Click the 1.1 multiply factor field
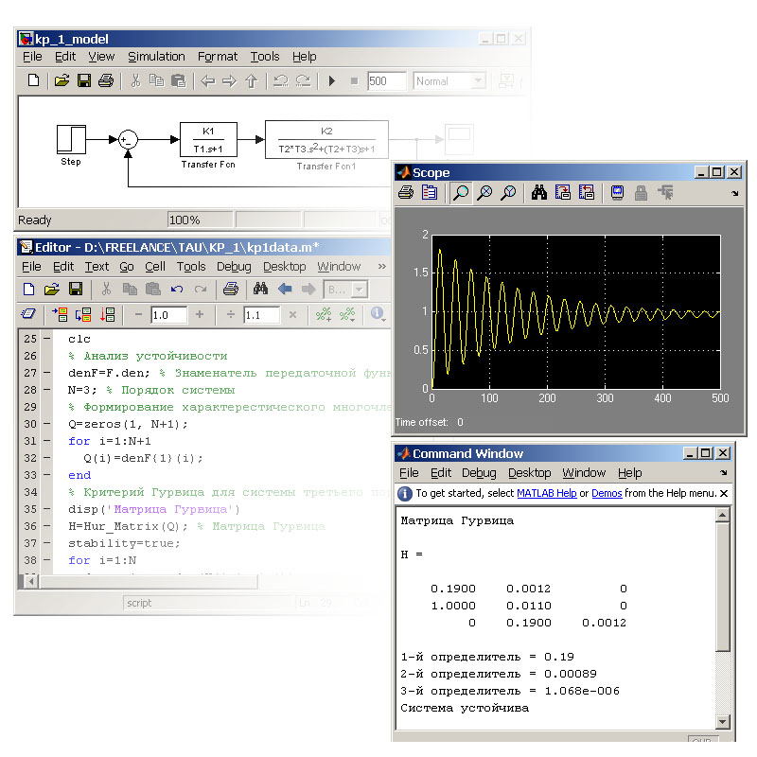Viewport: 757px width, 757px height. point(261,315)
